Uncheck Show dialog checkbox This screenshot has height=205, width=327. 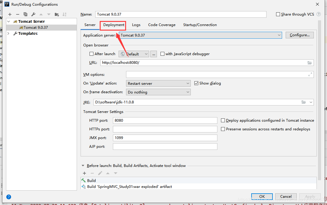196,83
